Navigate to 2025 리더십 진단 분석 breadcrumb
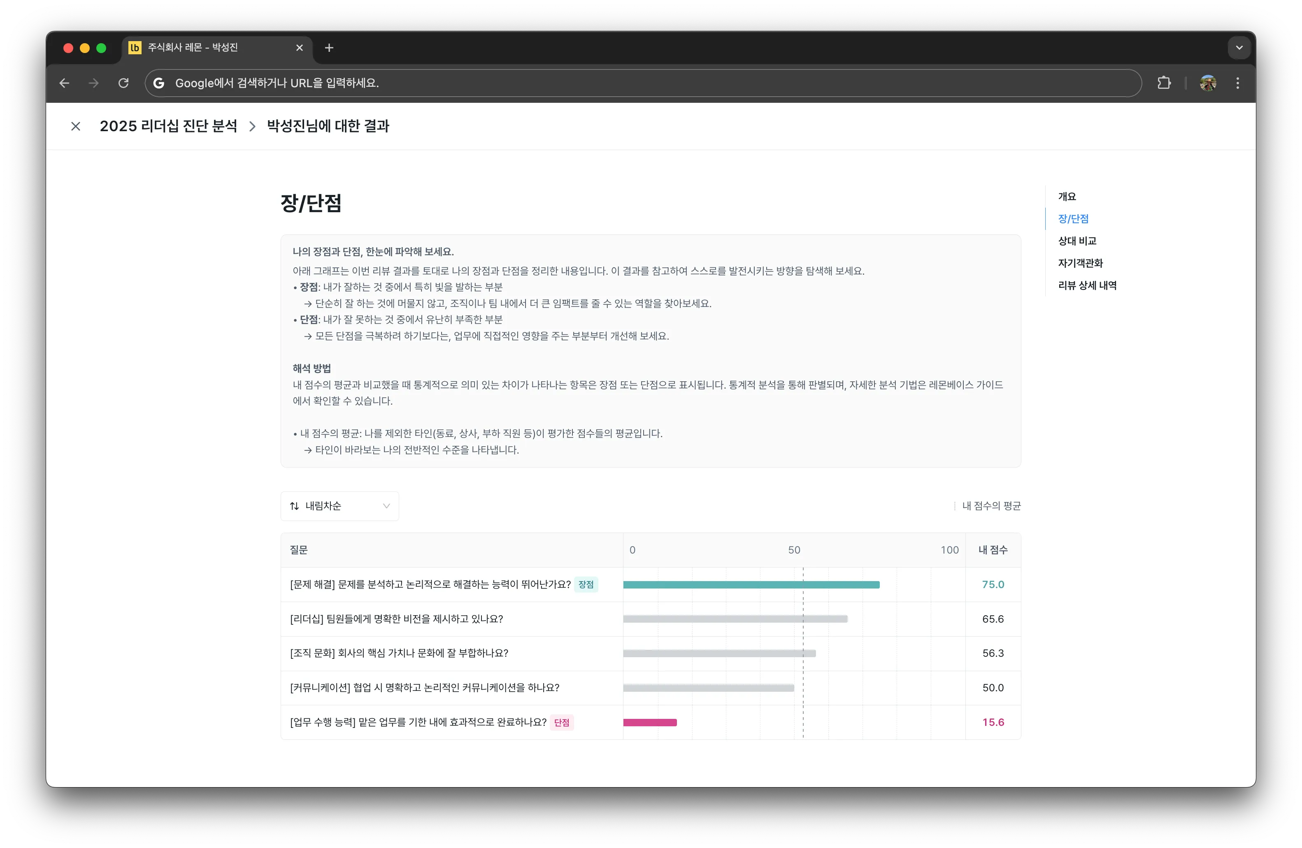The height and width of the screenshot is (848, 1302). (x=168, y=126)
